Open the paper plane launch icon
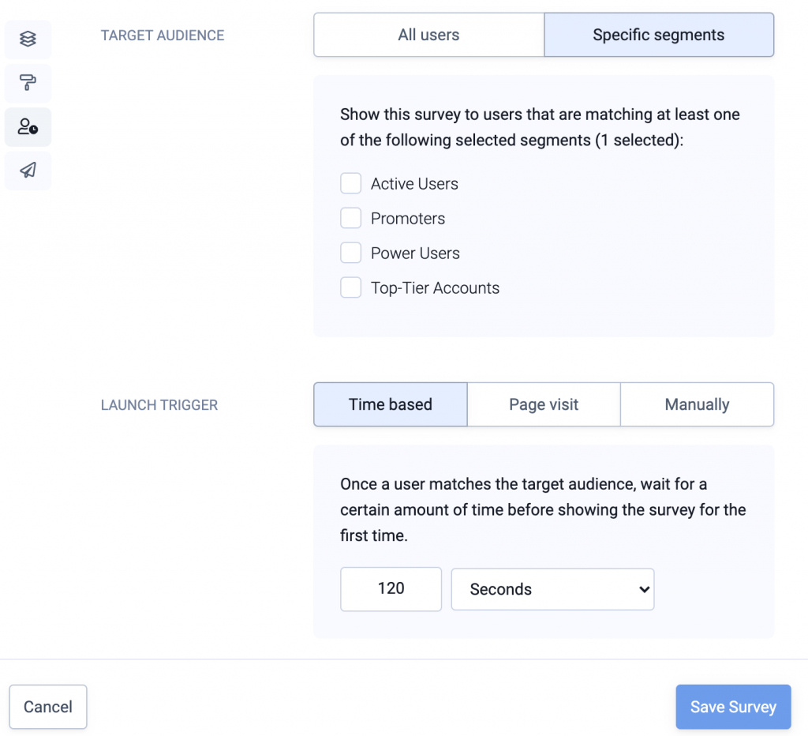The image size is (808, 736). [x=28, y=171]
